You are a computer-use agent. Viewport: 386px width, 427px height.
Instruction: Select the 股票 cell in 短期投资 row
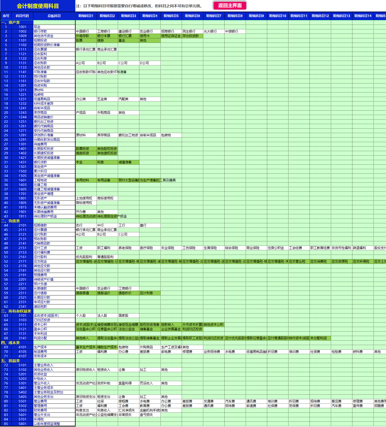point(86,40)
